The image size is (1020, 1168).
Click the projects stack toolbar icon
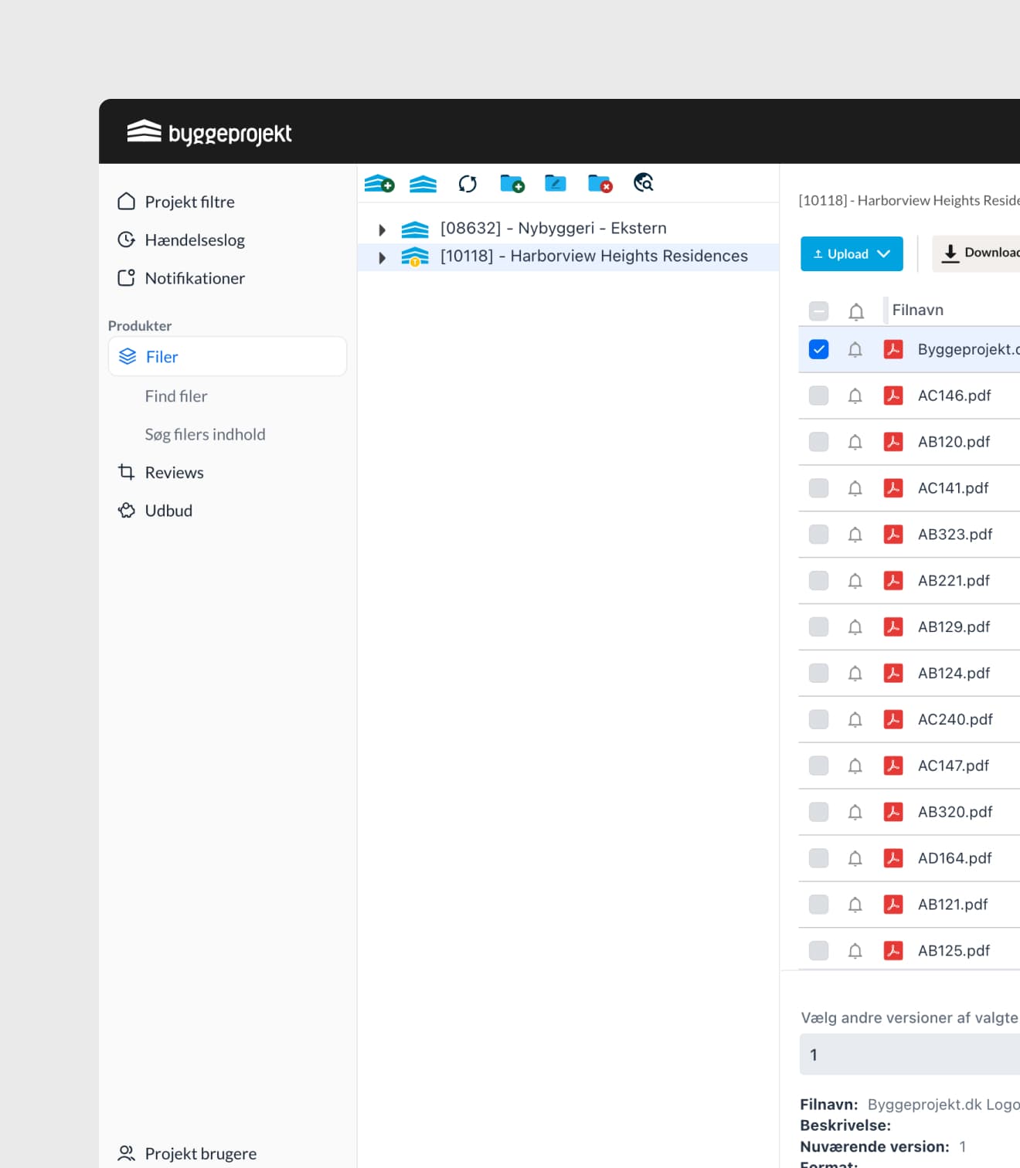(423, 184)
